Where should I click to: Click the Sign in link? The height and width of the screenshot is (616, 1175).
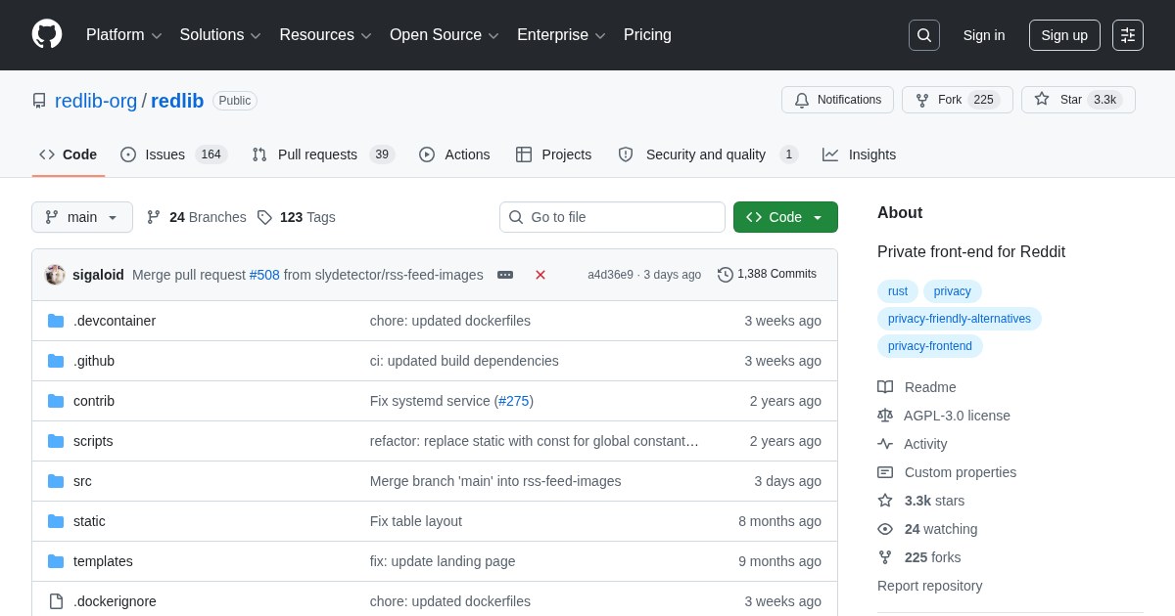984,35
